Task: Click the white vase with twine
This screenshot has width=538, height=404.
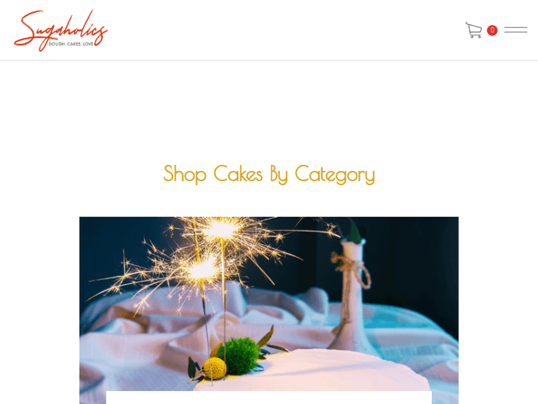Action: (x=351, y=292)
